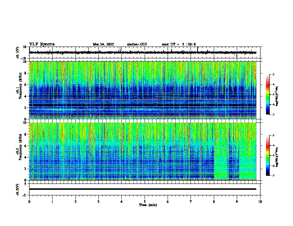Click the time-axis tick label "8"

tap(214, 202)
